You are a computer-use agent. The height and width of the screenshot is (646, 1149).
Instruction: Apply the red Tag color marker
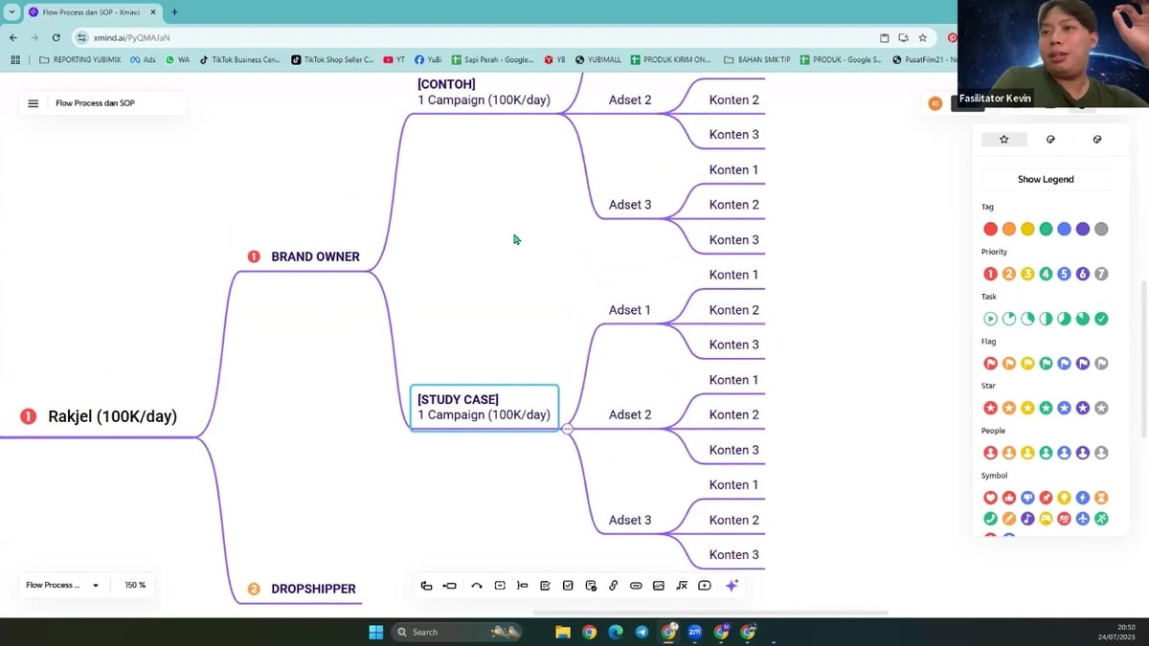click(x=991, y=229)
